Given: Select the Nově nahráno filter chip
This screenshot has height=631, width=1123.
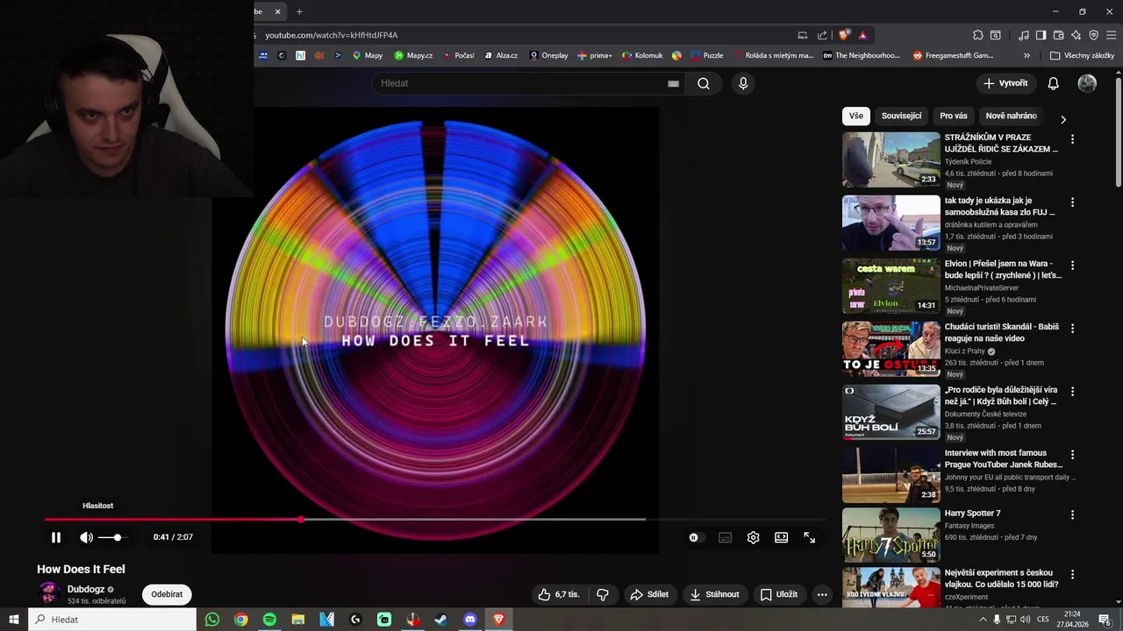Looking at the screenshot, I should point(1011,116).
